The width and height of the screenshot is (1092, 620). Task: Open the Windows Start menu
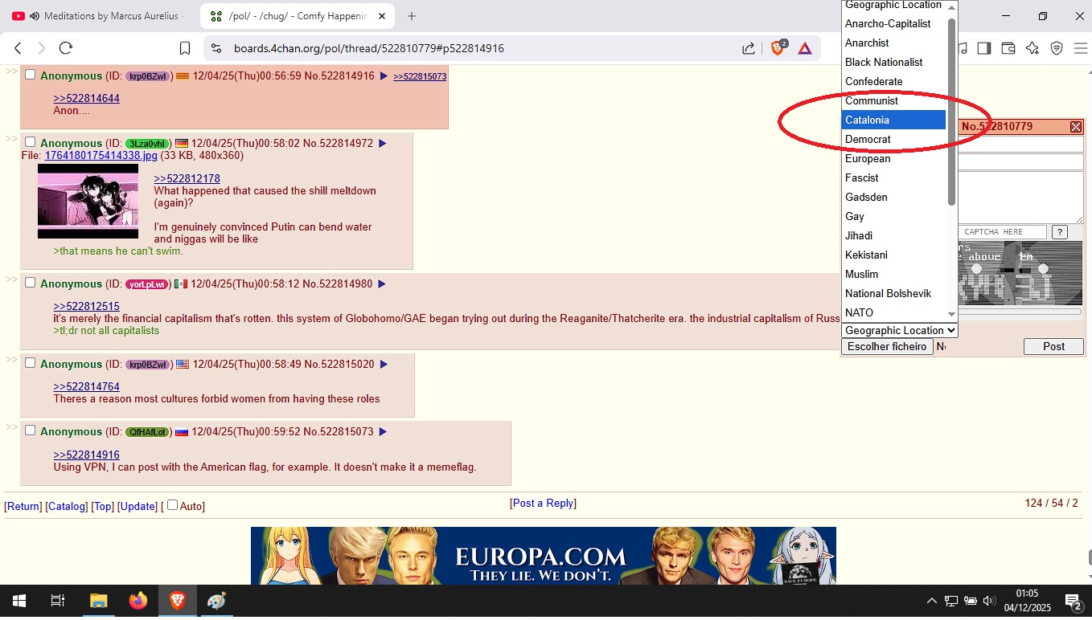[x=18, y=601]
